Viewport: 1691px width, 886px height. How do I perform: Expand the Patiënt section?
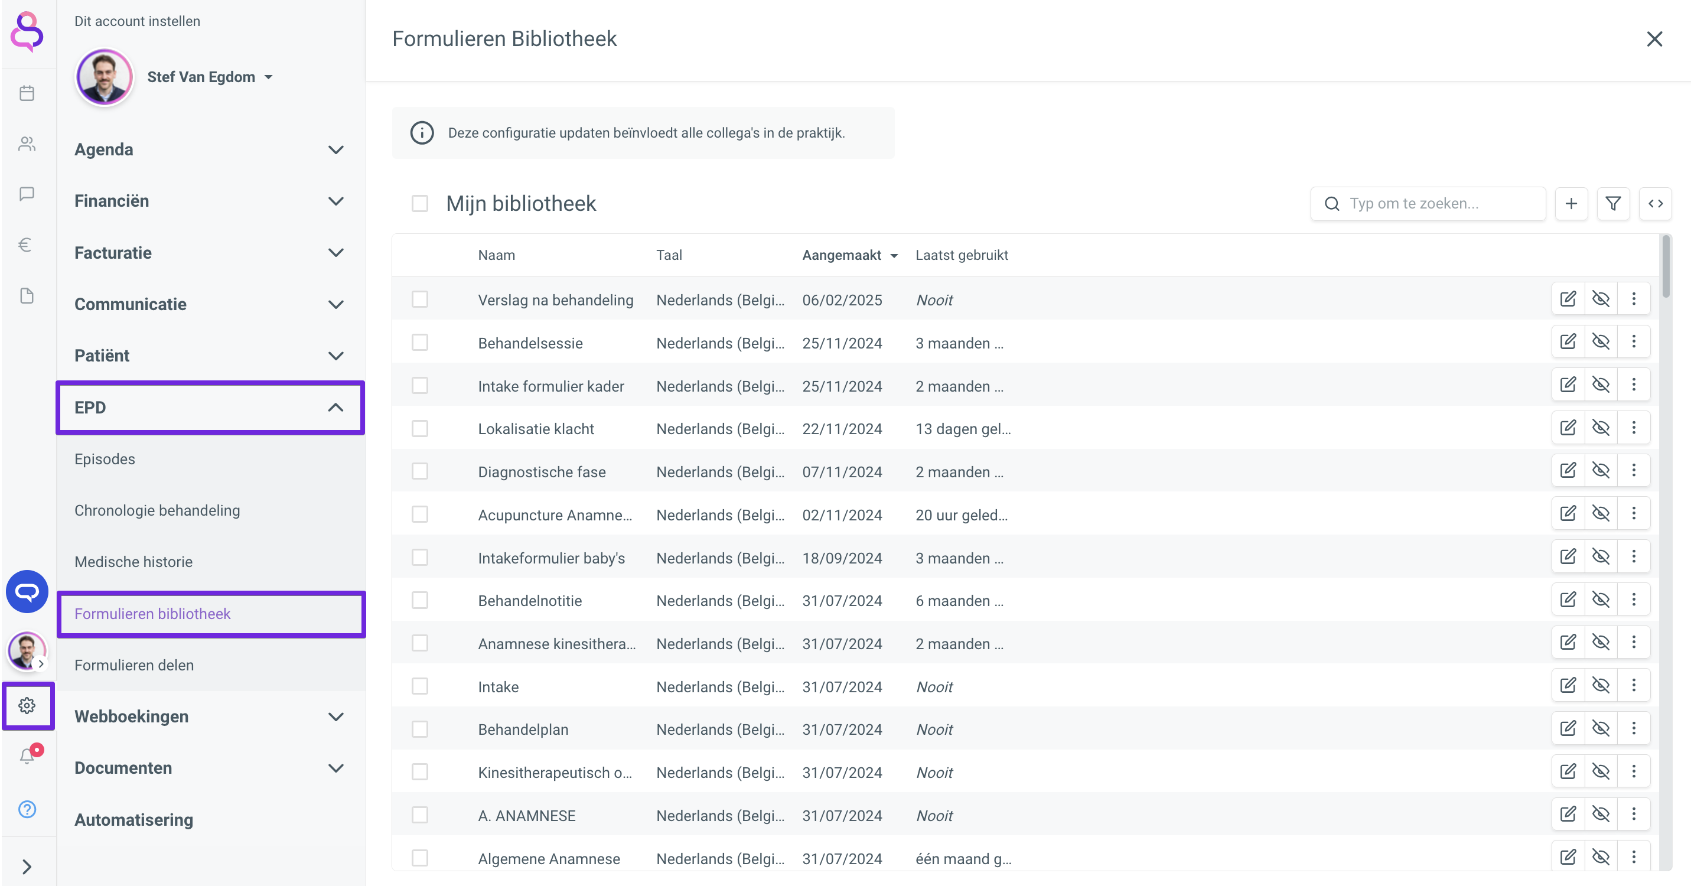tap(210, 356)
